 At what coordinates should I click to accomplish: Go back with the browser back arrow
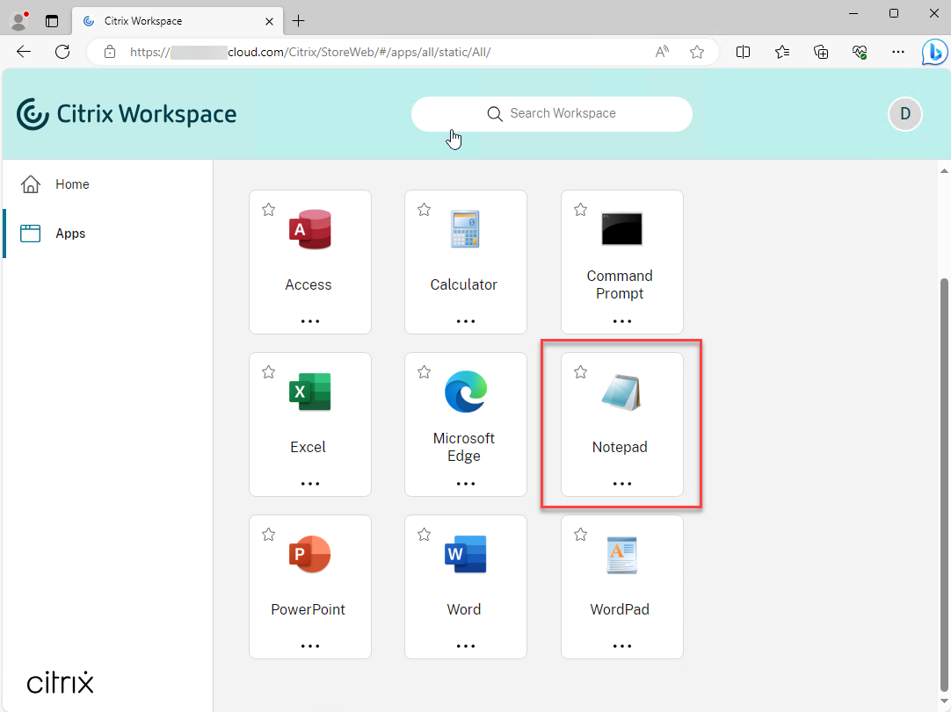24,52
